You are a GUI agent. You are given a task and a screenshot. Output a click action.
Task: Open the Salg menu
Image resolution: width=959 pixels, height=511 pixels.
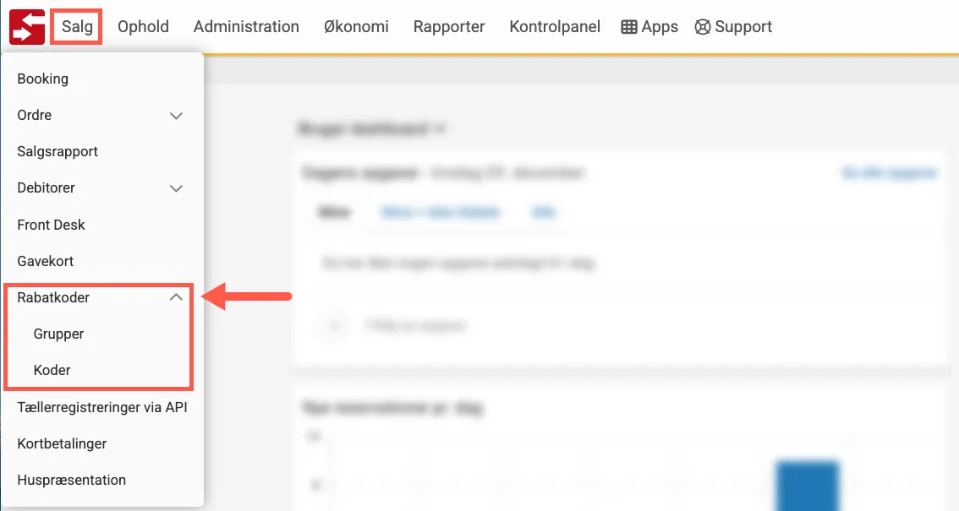[77, 27]
